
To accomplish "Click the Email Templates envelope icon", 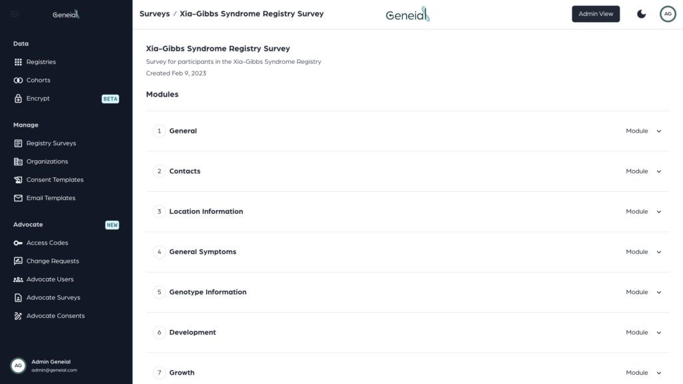I will [18, 198].
